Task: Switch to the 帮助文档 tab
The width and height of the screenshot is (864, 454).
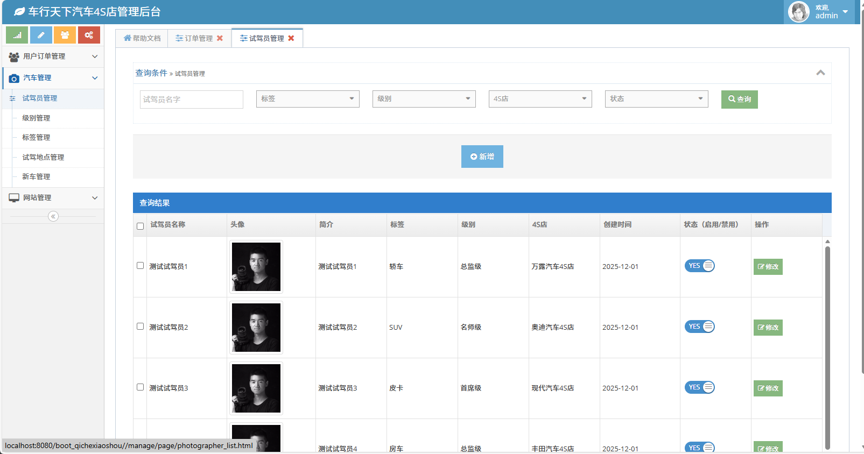Action: tap(142, 38)
